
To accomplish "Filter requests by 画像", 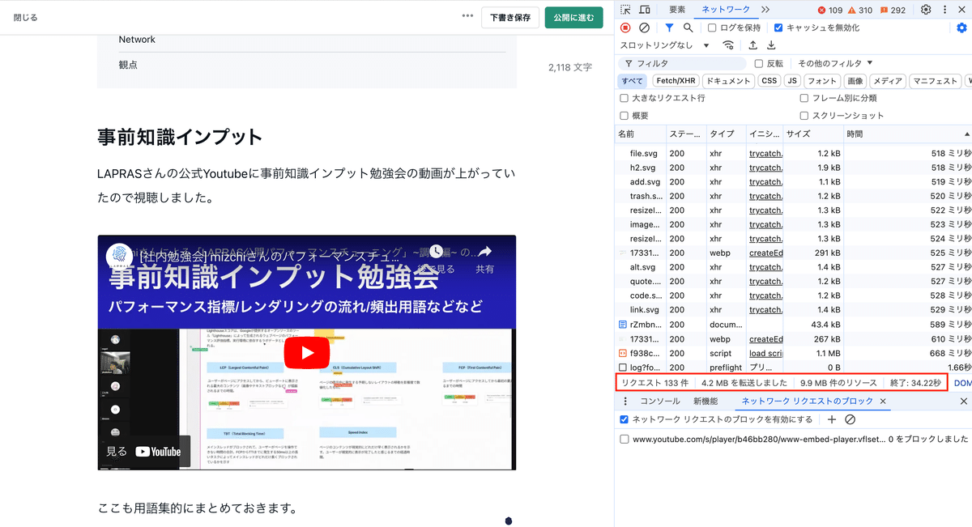I will coord(855,81).
